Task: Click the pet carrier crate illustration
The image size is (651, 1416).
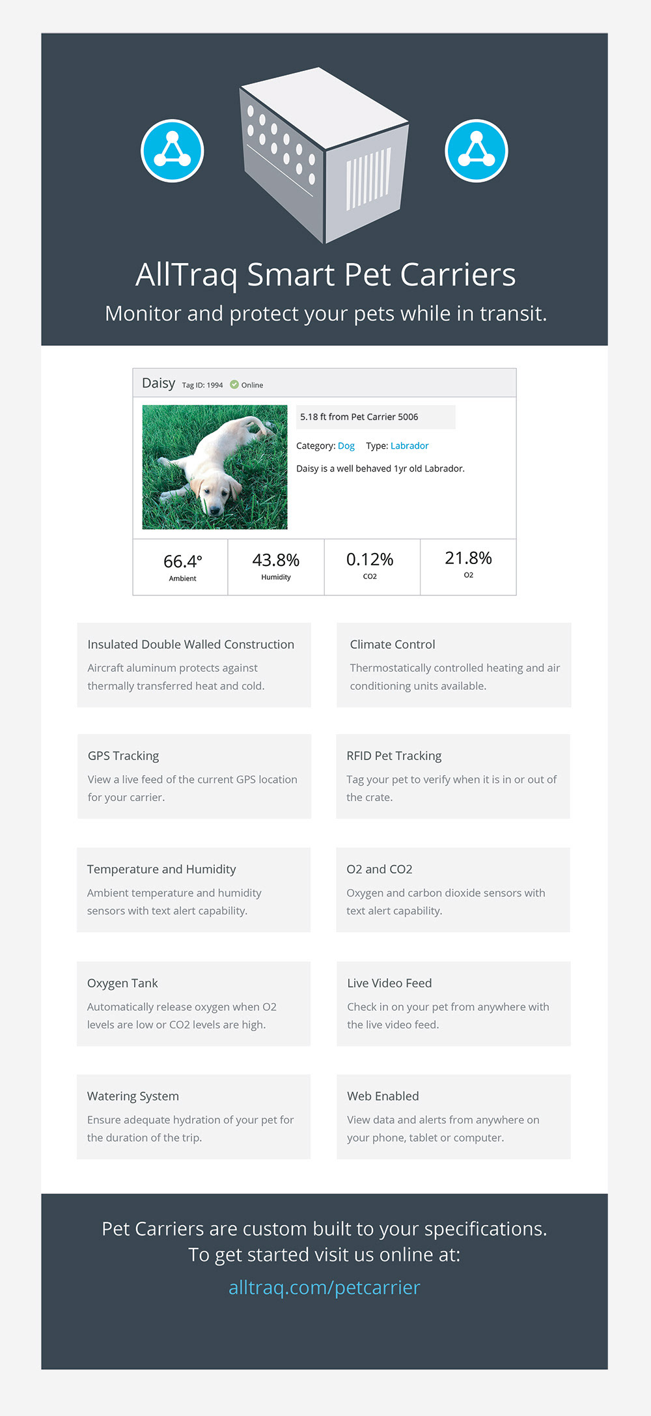Action: 324,155
